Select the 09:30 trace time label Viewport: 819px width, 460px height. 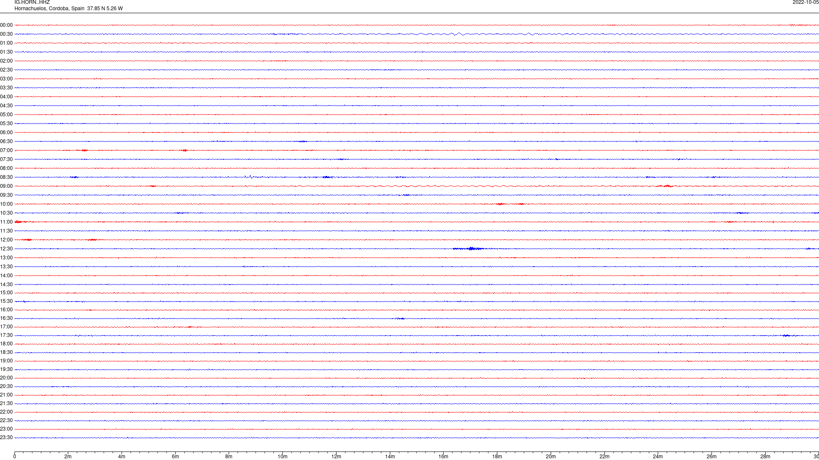pos(6,195)
